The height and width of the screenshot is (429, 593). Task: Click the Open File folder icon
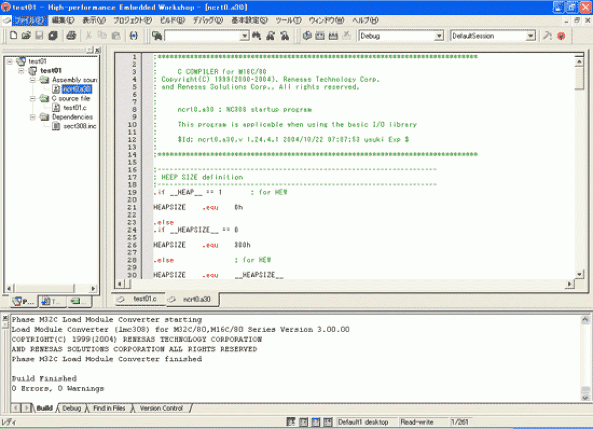(x=26, y=36)
